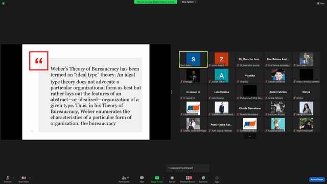The image size is (327, 184).
Task: Unmute the microphone
Action: (8, 179)
